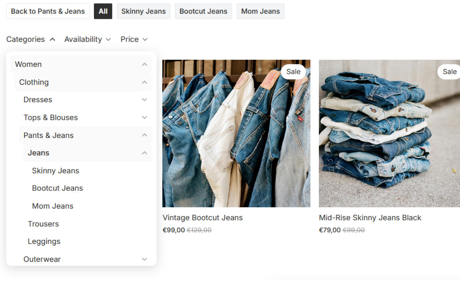The height and width of the screenshot is (282, 460).
Task: Open the Vintage Bootcut Jeans product link
Action: [x=203, y=217]
